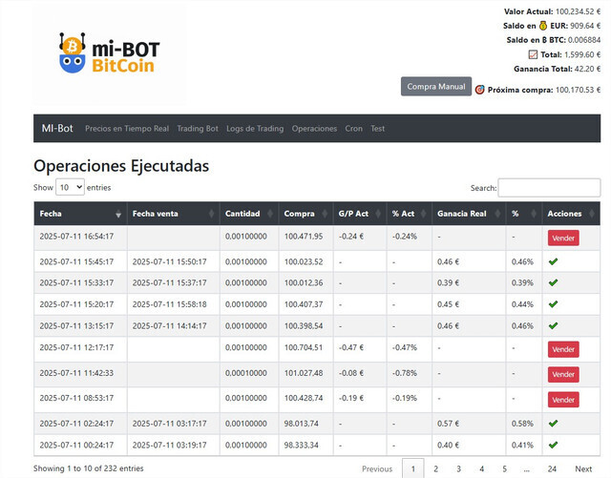This screenshot has height=478, width=611.
Task: Open the Test menu item
Action: pyautogui.click(x=378, y=129)
